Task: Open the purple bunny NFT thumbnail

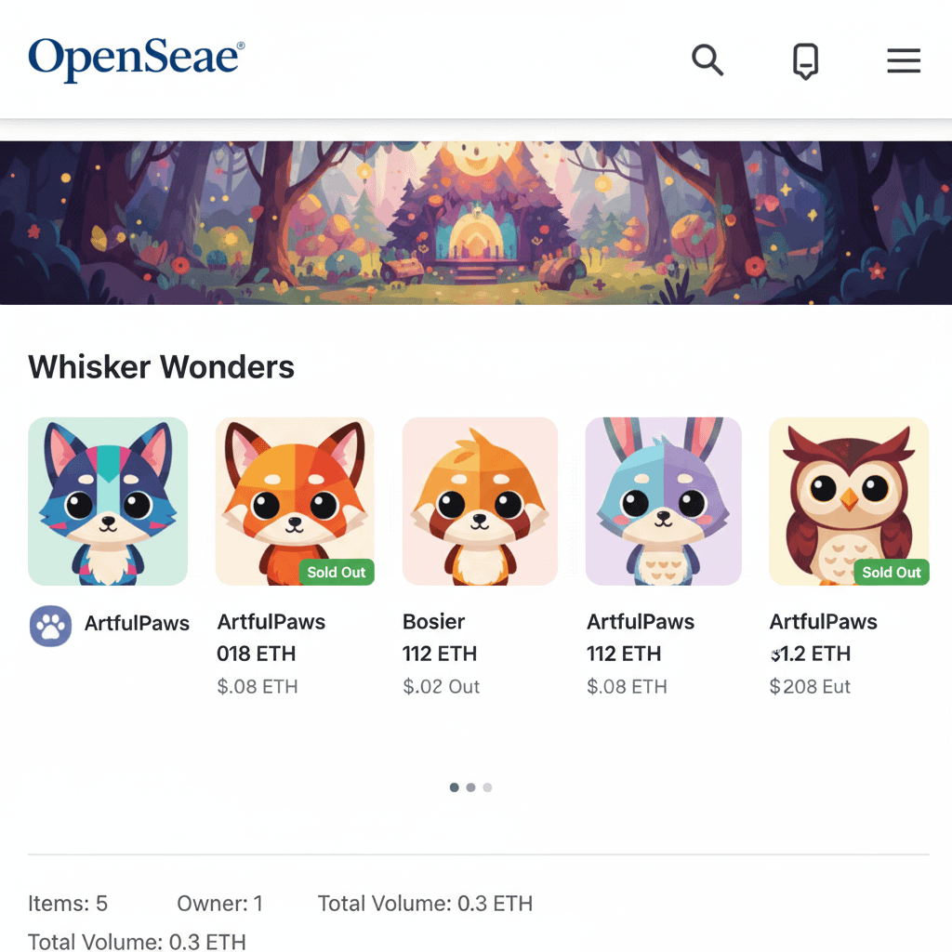Action: click(x=663, y=501)
